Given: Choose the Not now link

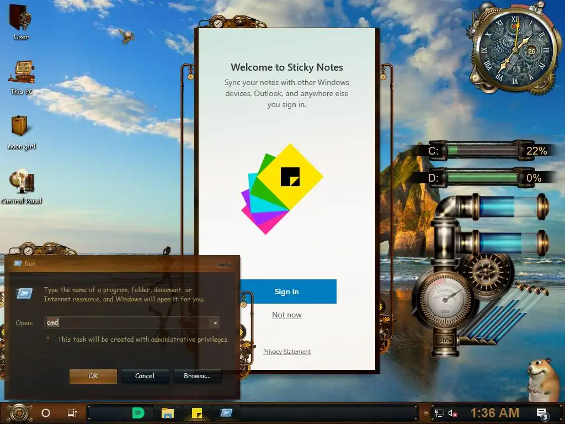Looking at the screenshot, I should tap(287, 315).
